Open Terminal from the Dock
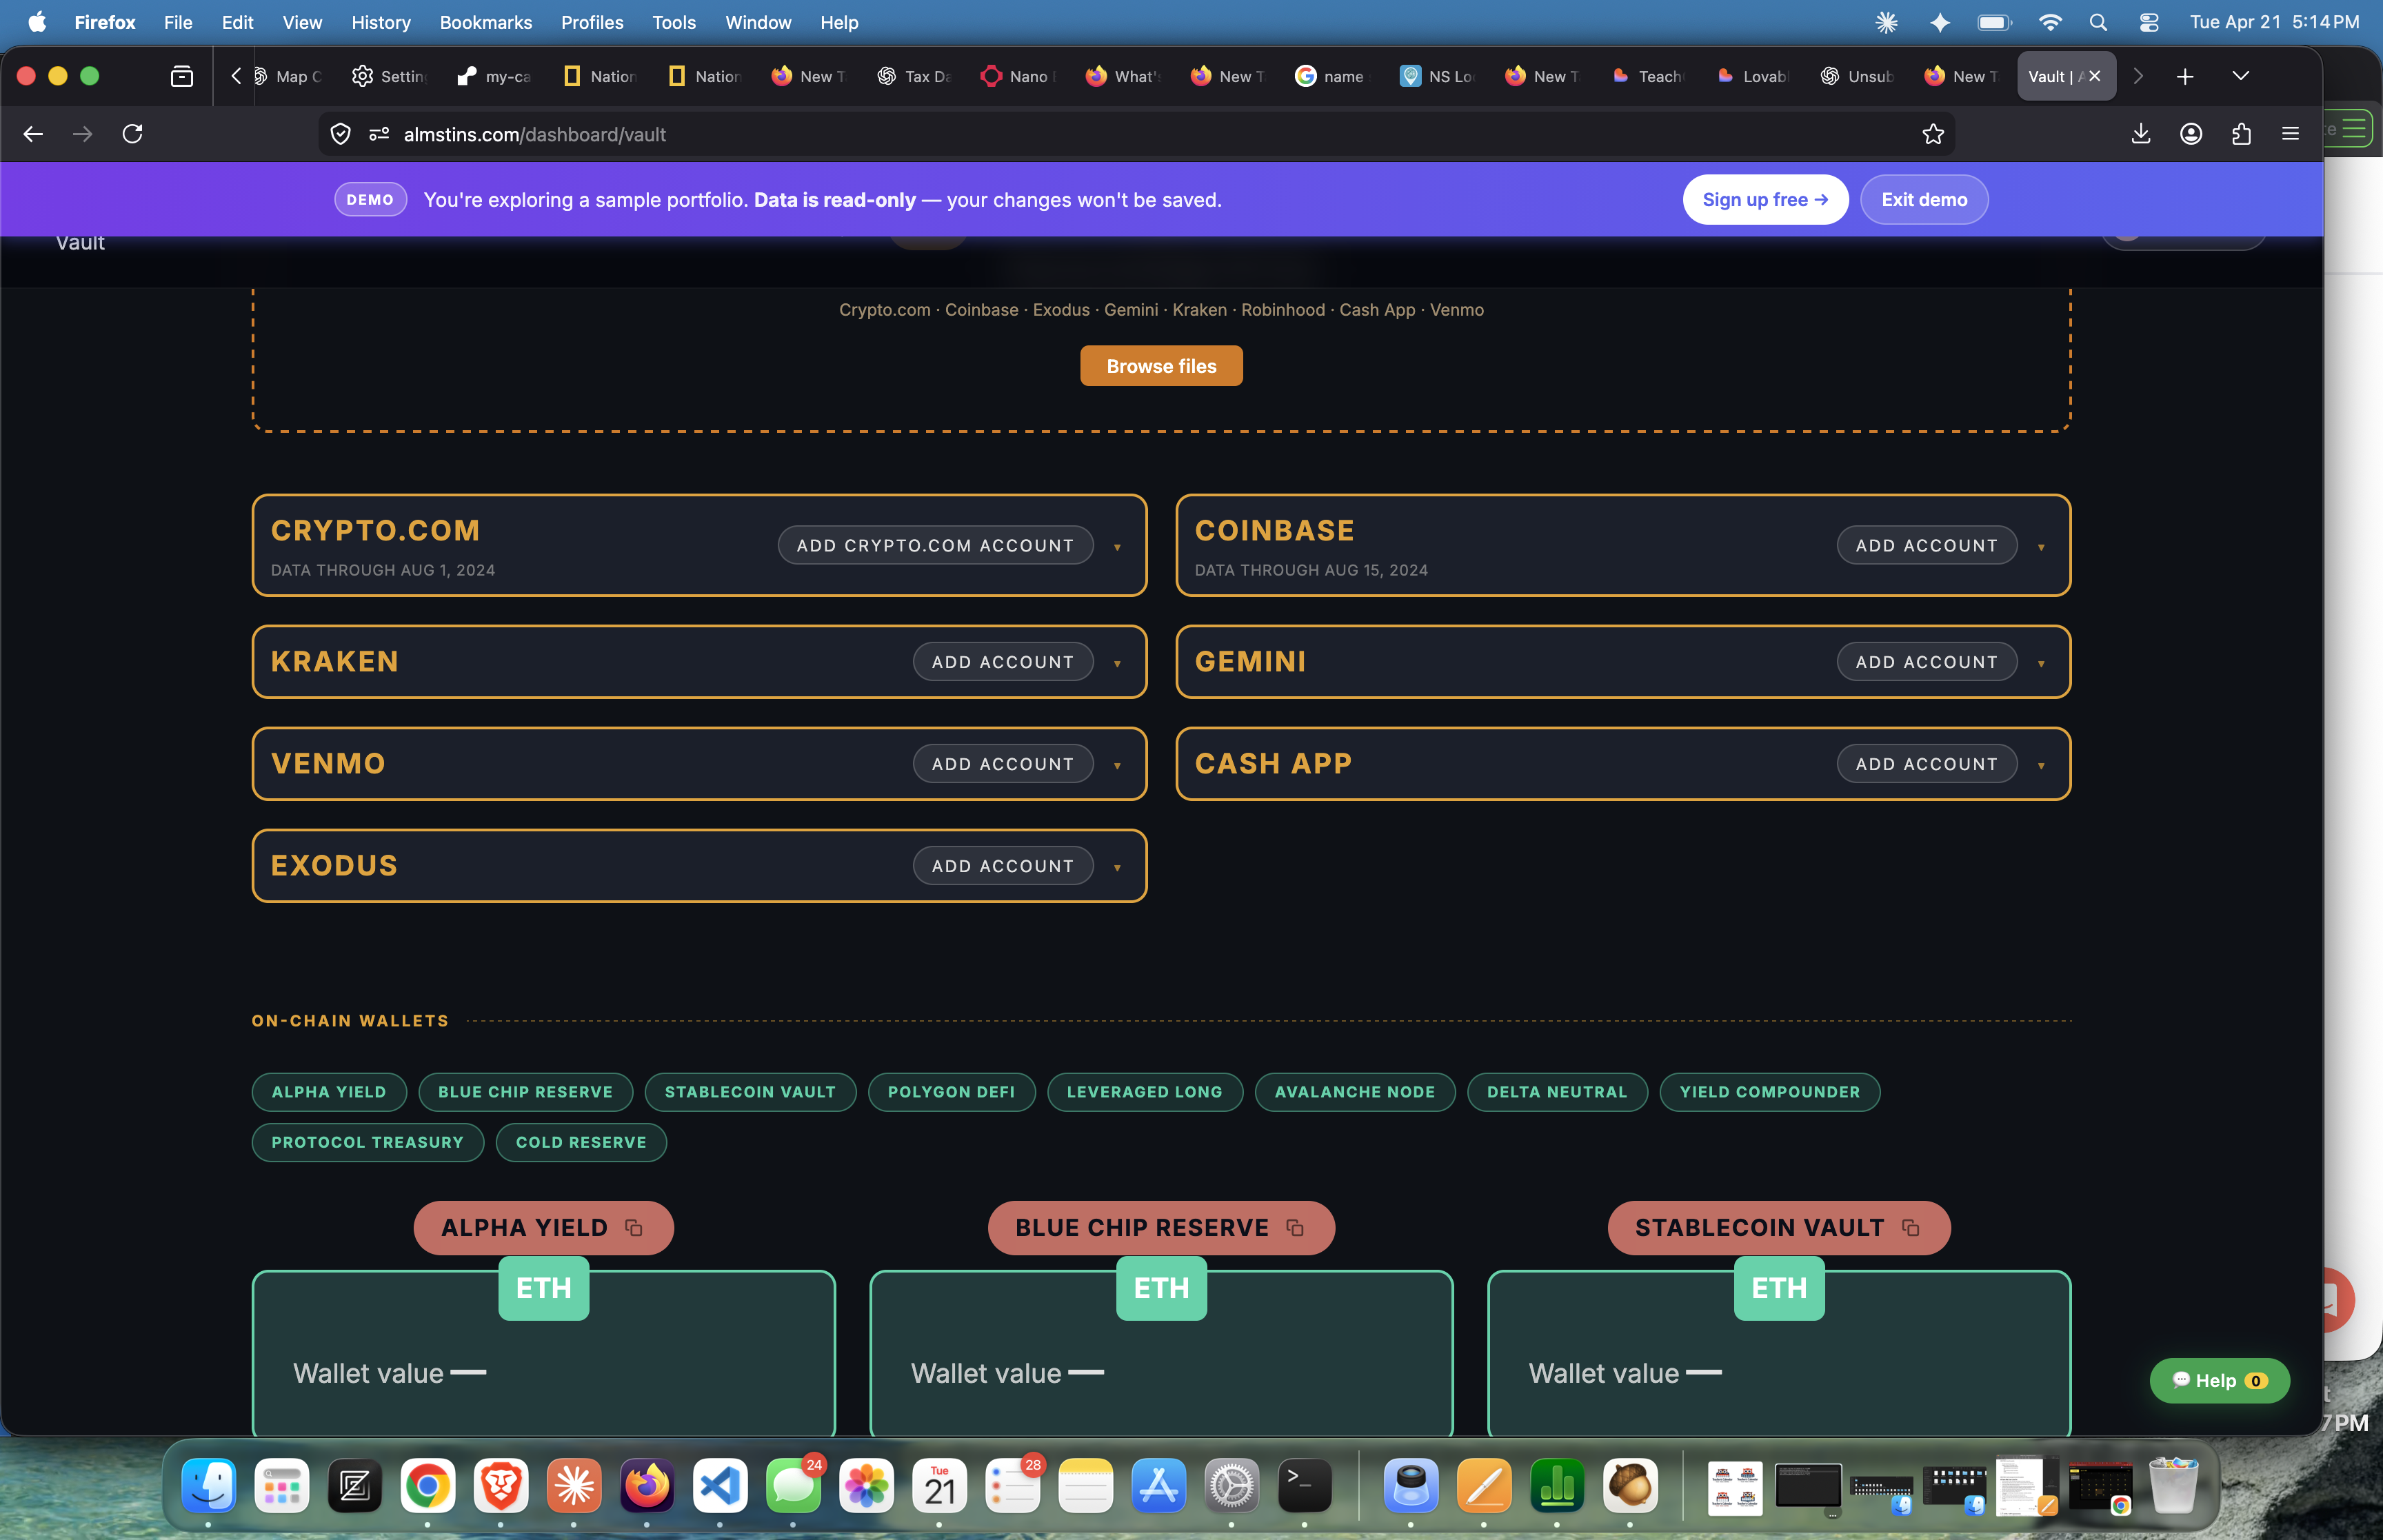This screenshot has height=1540, width=2383. point(1305,1486)
